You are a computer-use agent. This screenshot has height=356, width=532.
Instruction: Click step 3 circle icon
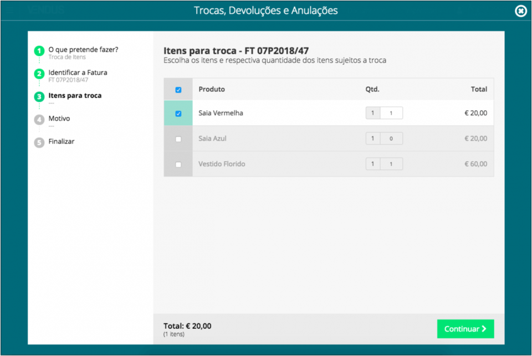[39, 97]
